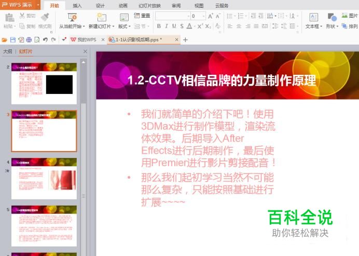This screenshot has height=256, width=359.
Task: Click the 粘贴 paste clipboard icon
Action: coord(9,18)
